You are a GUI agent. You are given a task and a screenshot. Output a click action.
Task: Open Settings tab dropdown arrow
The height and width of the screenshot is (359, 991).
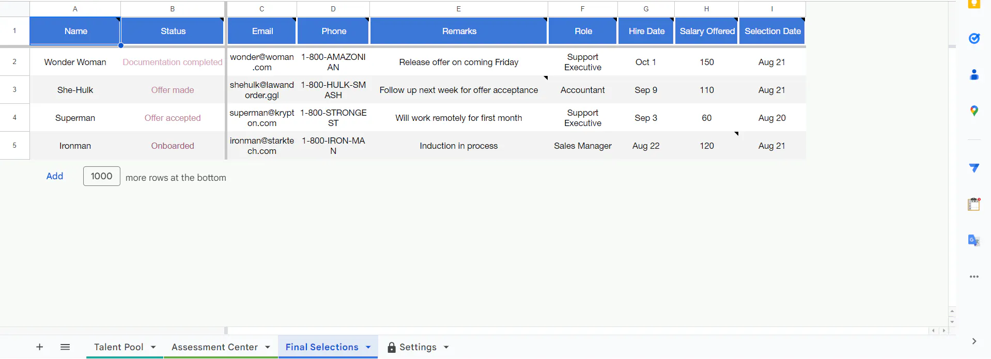(x=446, y=347)
